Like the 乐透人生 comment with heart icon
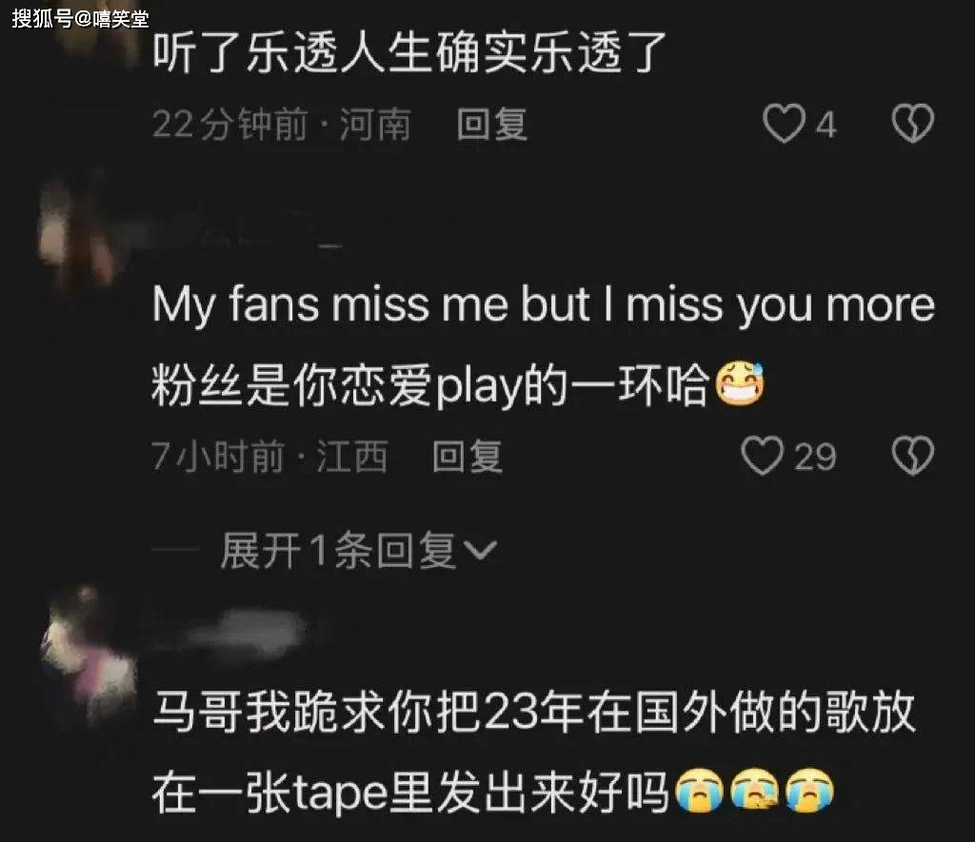Viewport: 975px width, 842px height. (x=784, y=124)
